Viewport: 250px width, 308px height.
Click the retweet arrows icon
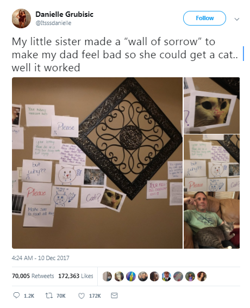tap(48, 295)
